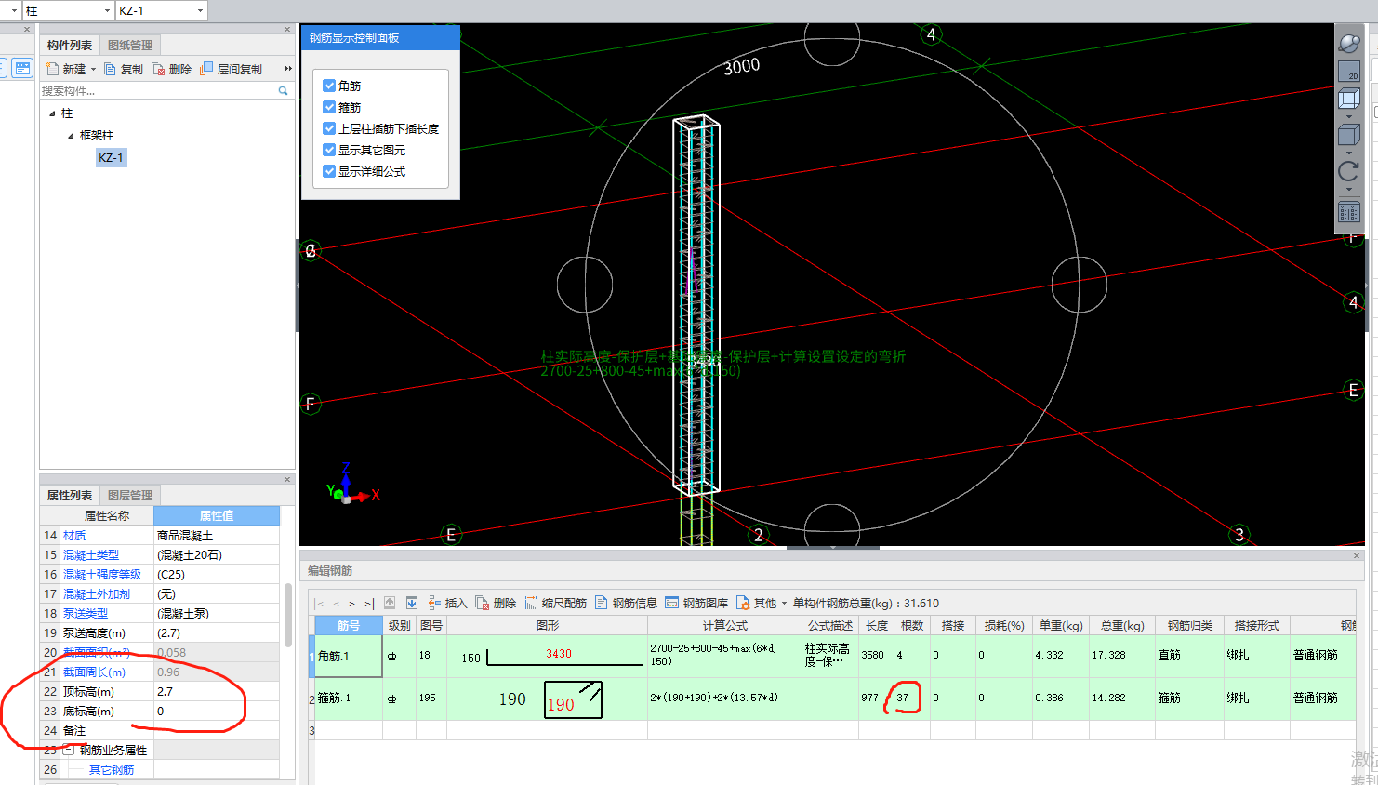Image resolution: width=1378 pixels, height=785 pixels.
Task: Click the solid cube view icon
Action: pyautogui.click(x=1348, y=136)
